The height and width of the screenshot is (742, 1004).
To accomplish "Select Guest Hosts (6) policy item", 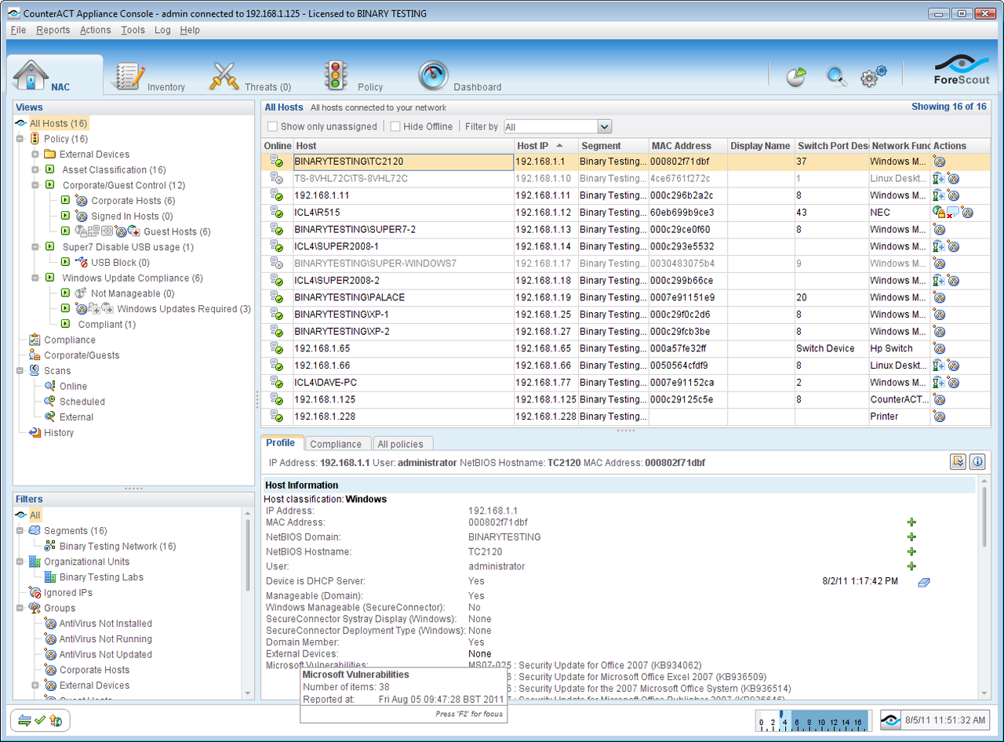I will click(x=177, y=231).
